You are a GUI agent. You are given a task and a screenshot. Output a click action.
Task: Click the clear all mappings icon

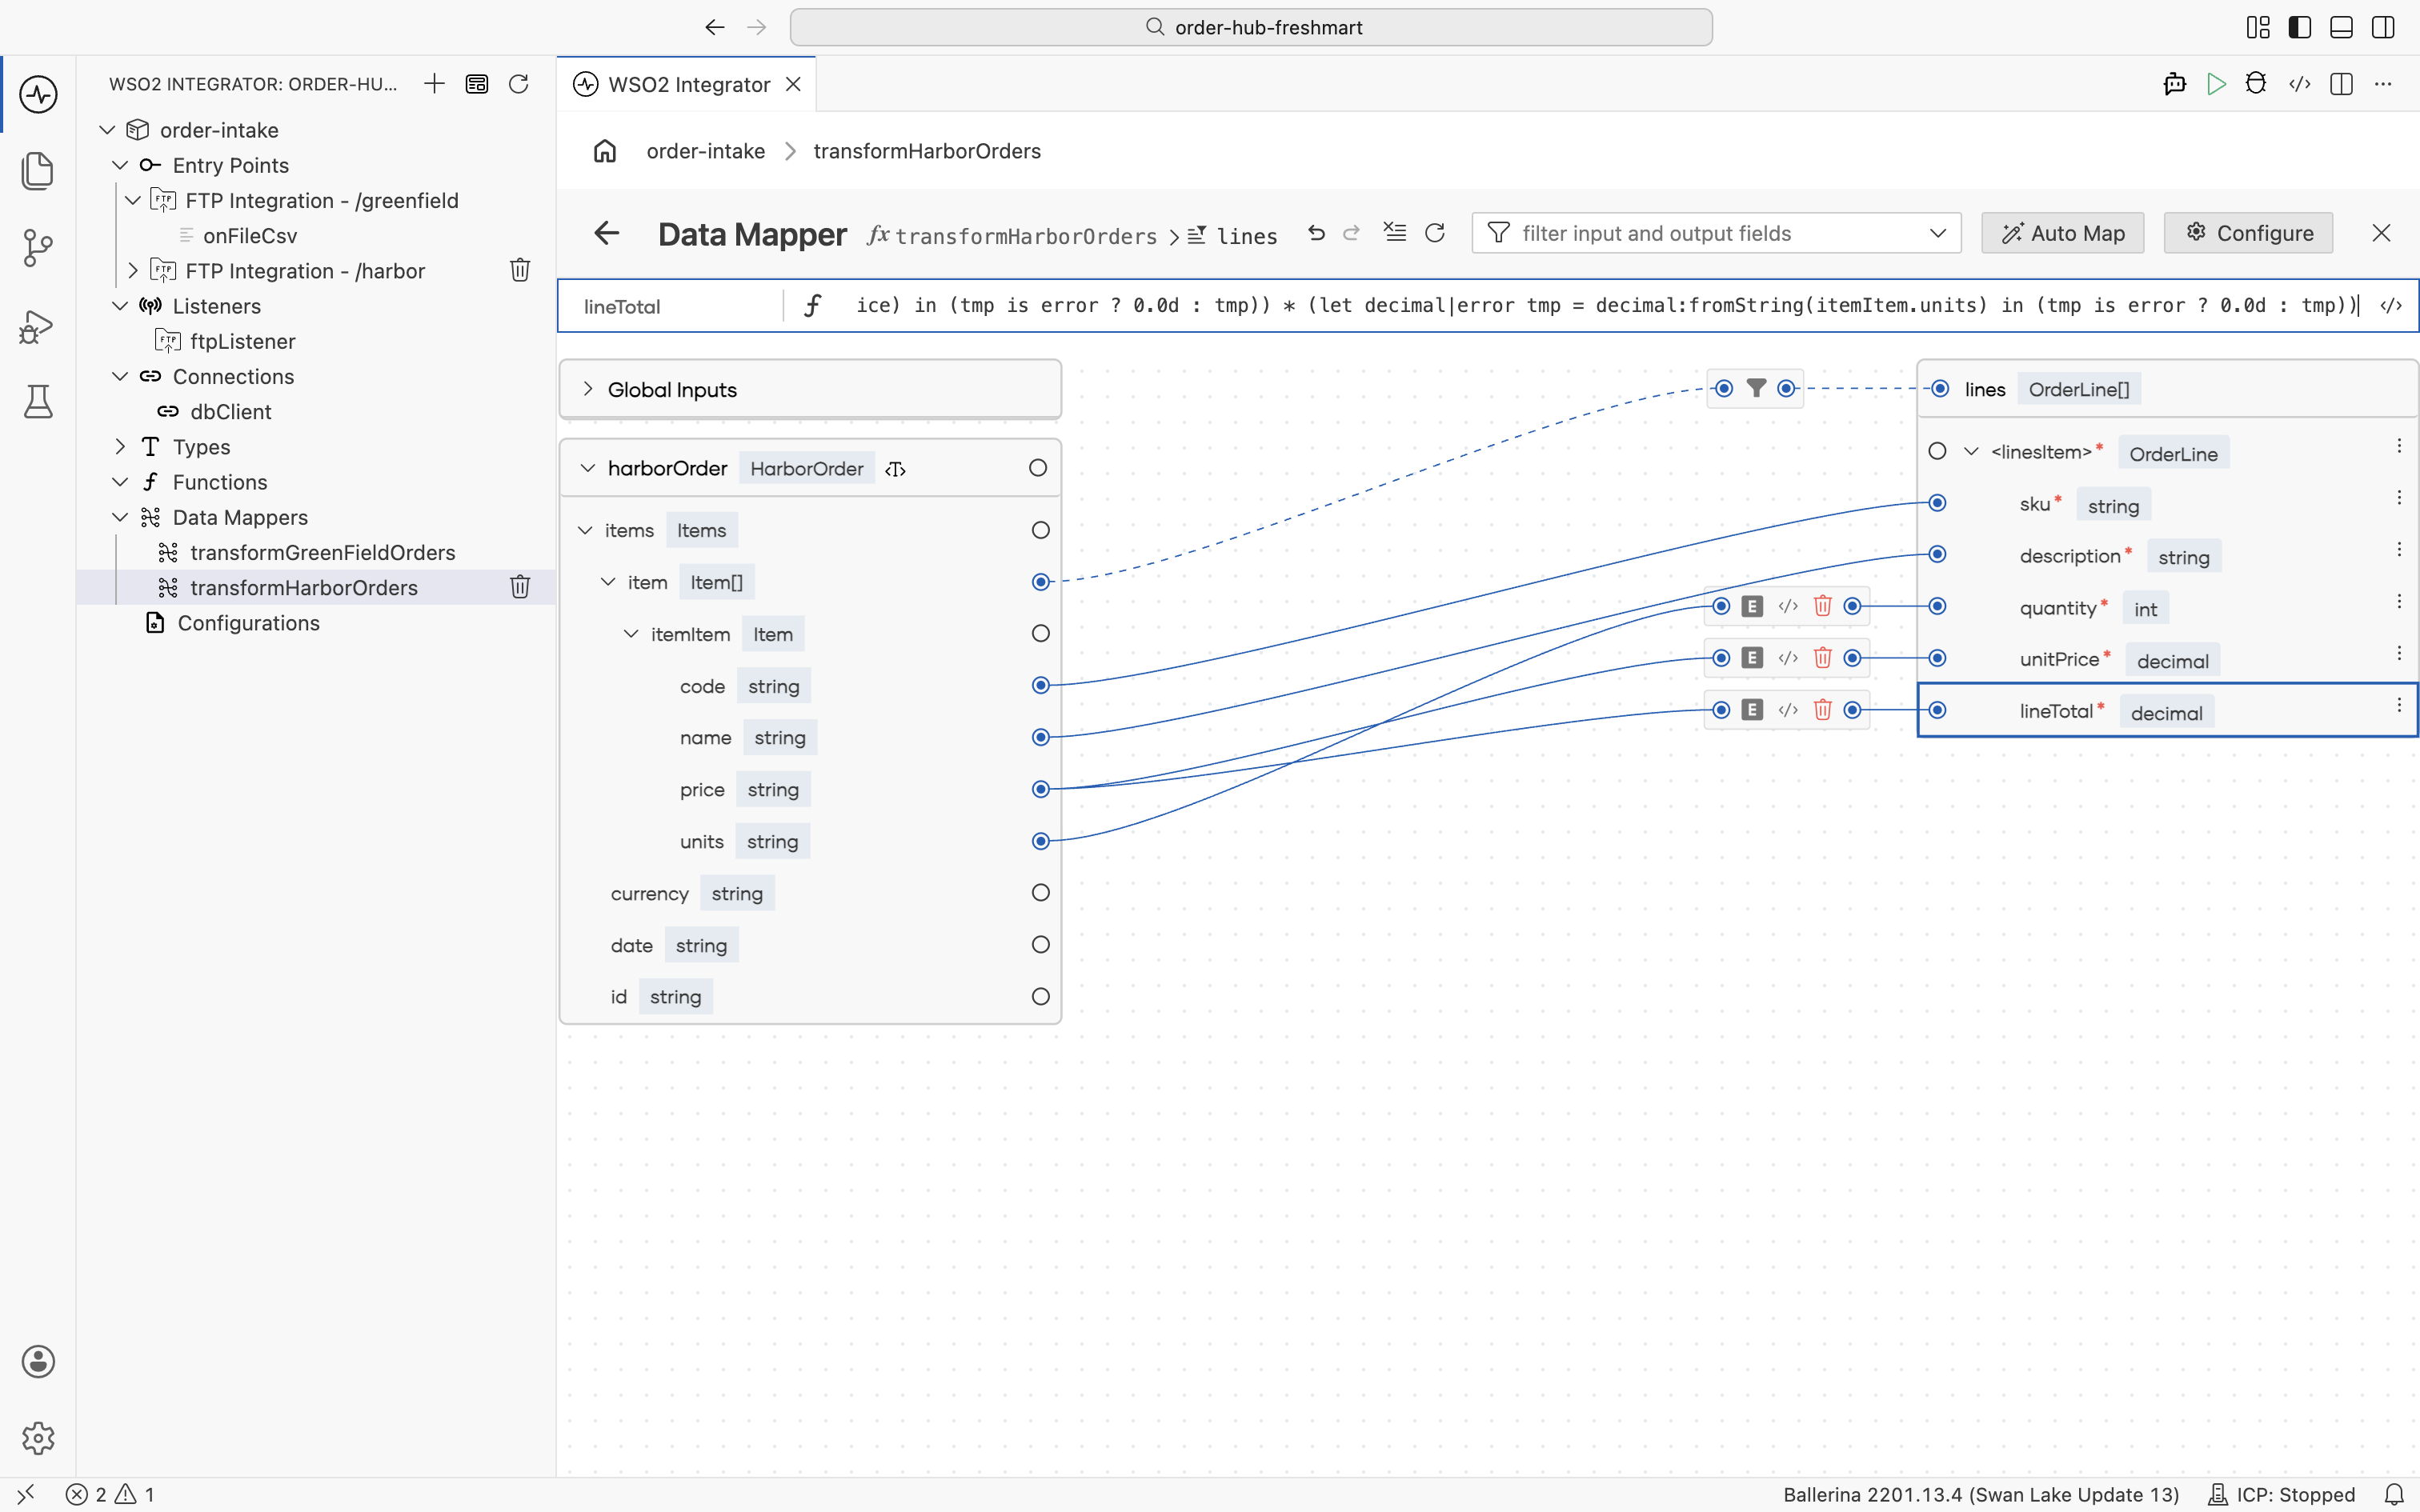[1394, 233]
